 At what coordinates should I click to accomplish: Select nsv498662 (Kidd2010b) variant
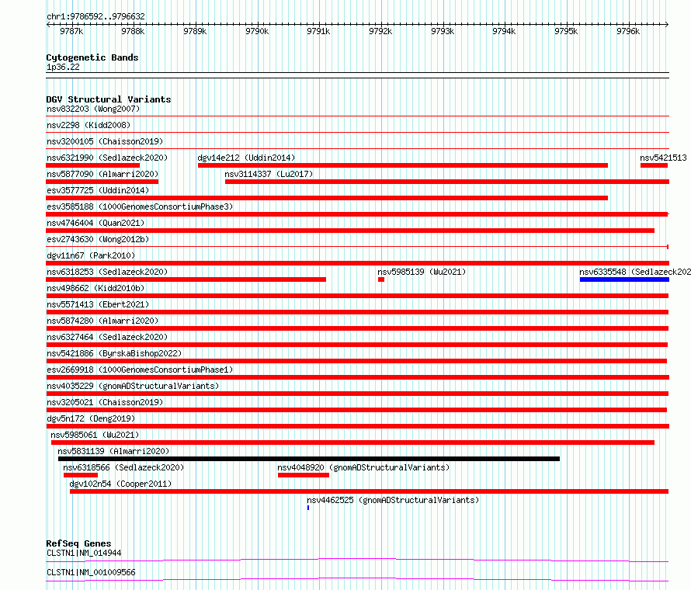pyautogui.click(x=95, y=288)
